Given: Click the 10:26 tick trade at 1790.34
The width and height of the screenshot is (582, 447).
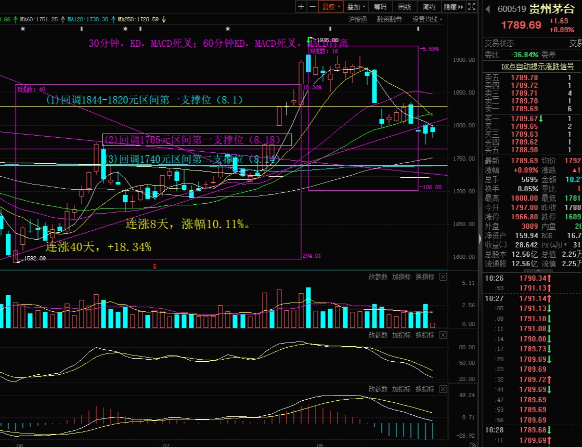Looking at the screenshot, I should click(532, 278).
